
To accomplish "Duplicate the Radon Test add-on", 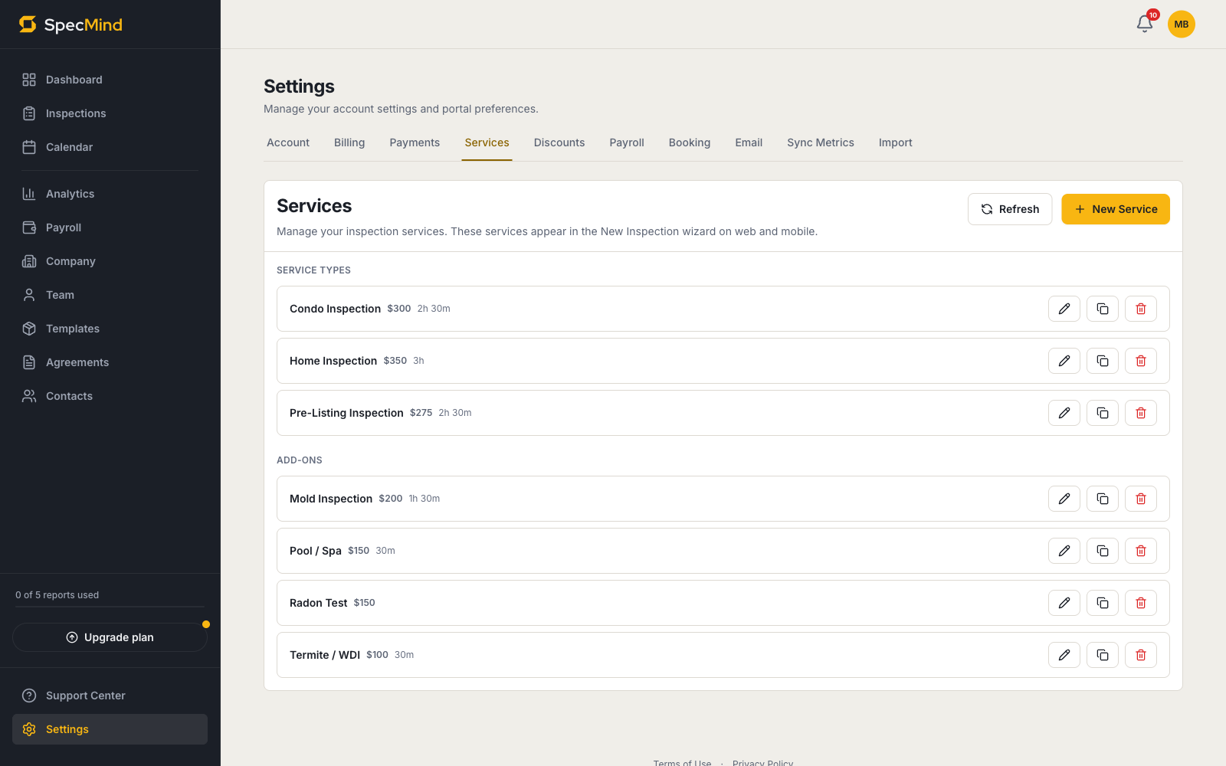I will tap(1103, 603).
